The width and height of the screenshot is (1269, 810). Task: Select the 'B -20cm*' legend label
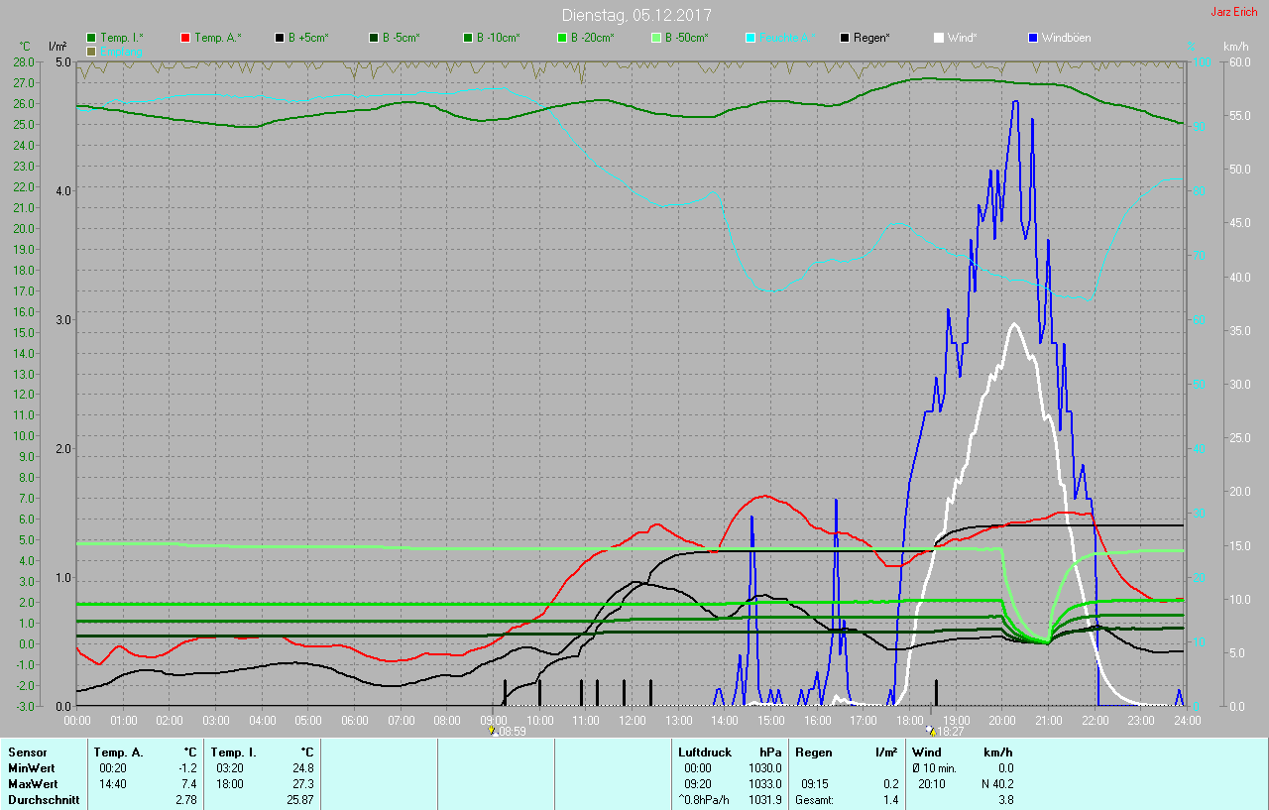coord(593,38)
